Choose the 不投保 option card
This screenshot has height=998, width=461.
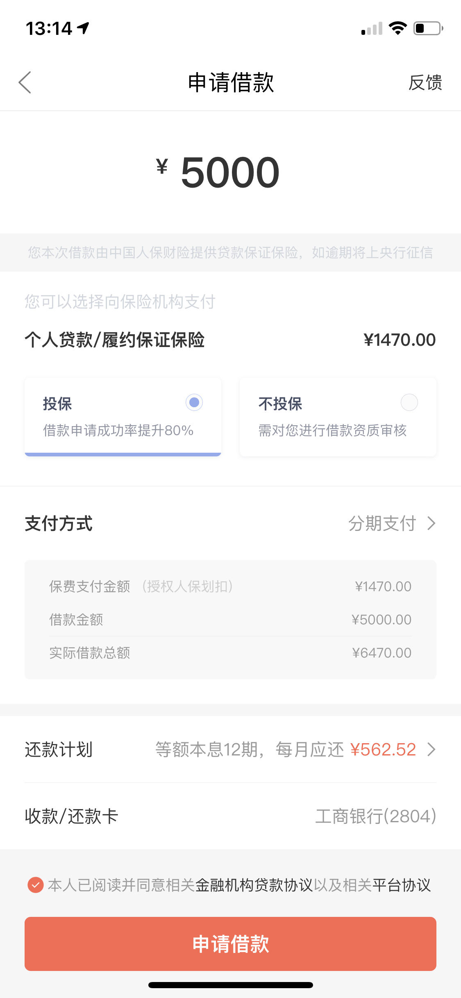tap(338, 417)
